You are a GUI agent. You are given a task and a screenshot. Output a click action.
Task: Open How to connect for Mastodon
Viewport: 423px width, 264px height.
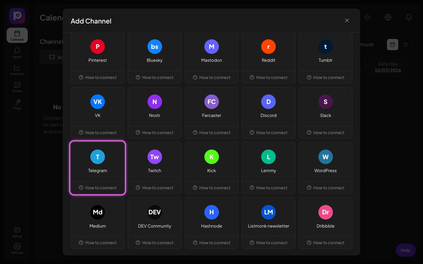coord(212,77)
